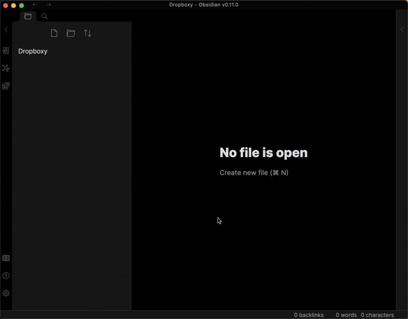Create a new folder in the vault
This screenshot has width=408, height=319.
71,33
